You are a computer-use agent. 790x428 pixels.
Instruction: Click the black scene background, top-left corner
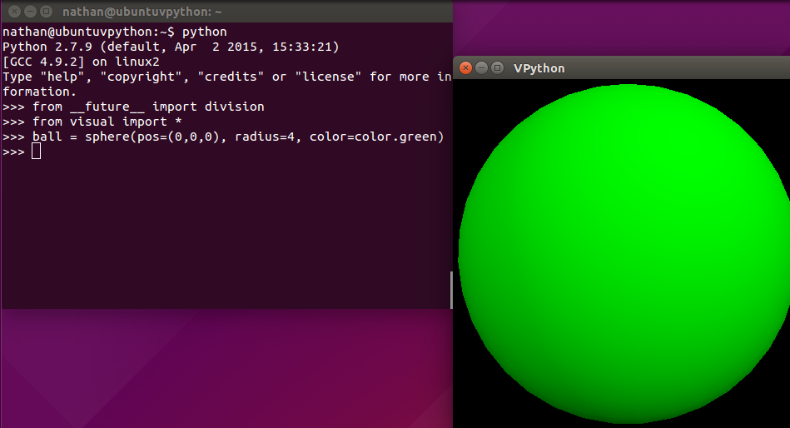pyautogui.click(x=466, y=92)
